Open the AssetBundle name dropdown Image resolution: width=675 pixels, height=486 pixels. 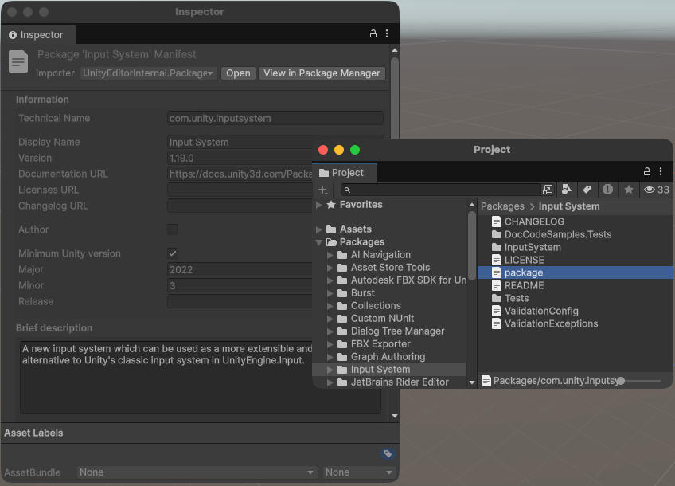[197, 472]
